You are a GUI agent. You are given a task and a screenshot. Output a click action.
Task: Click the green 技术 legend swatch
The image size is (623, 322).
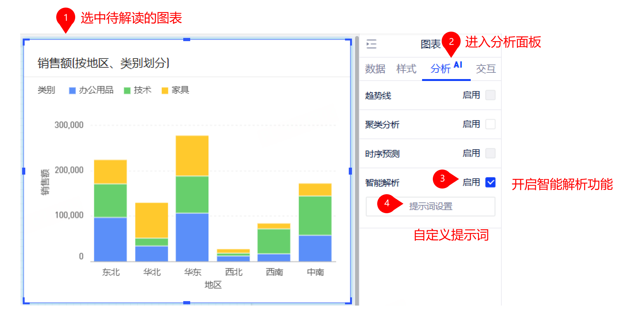[127, 91]
